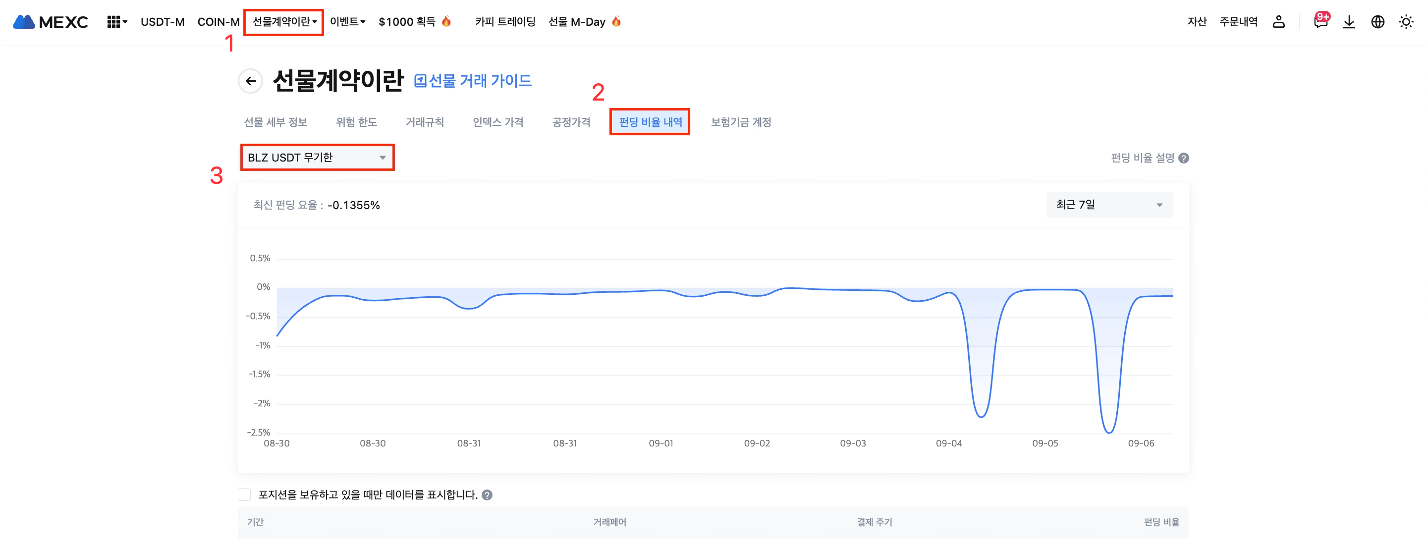
Task: Open the apps grid menu icon
Action: click(113, 22)
